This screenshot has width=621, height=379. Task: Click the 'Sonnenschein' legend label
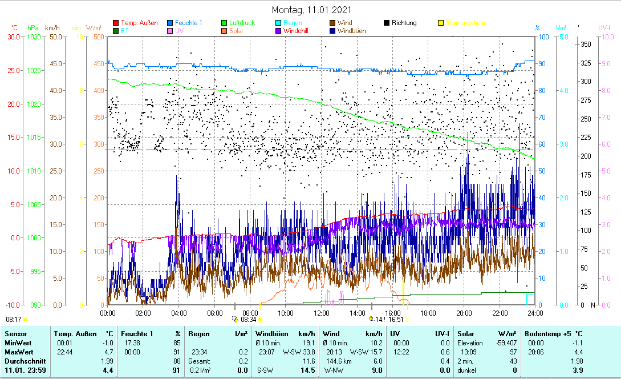click(x=465, y=23)
